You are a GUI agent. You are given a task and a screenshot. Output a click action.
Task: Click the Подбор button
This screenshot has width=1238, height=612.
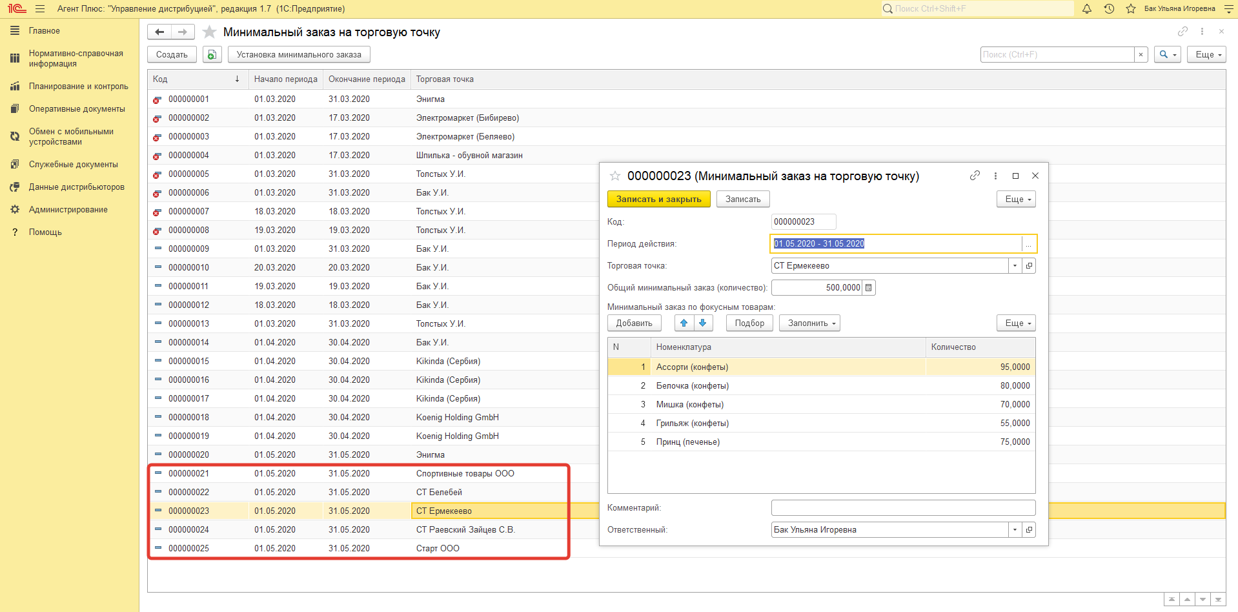pyautogui.click(x=749, y=323)
